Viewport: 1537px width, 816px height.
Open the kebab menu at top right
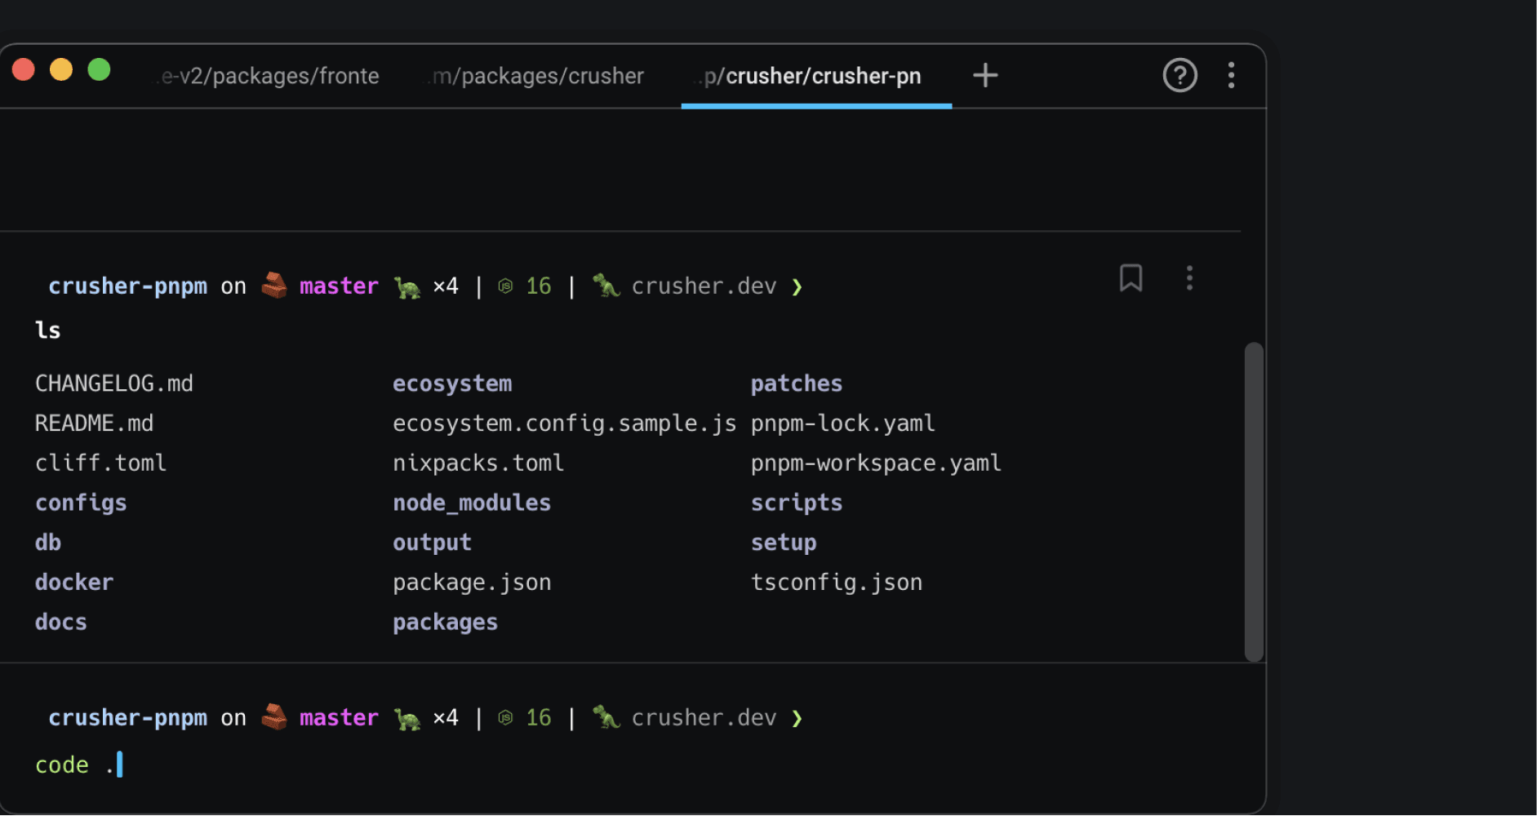(1231, 75)
